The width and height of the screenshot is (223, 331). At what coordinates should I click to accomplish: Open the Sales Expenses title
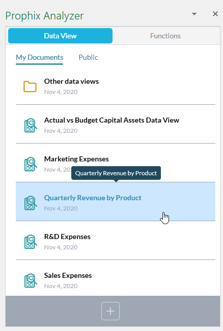(x=68, y=275)
